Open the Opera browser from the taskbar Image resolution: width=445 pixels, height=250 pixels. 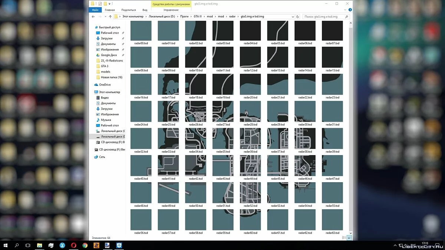[x=74, y=245]
